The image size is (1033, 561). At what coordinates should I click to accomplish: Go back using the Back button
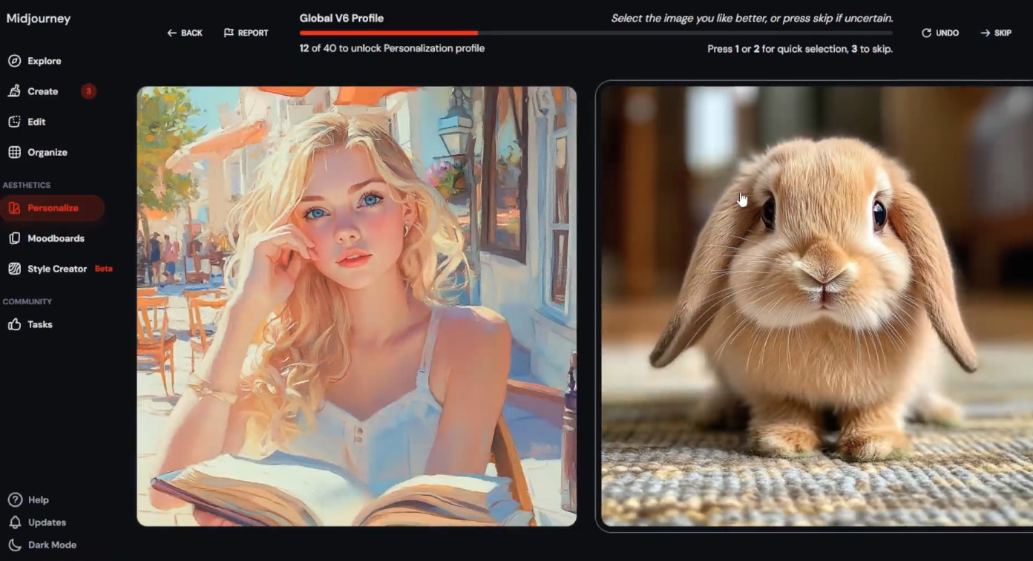tap(185, 33)
